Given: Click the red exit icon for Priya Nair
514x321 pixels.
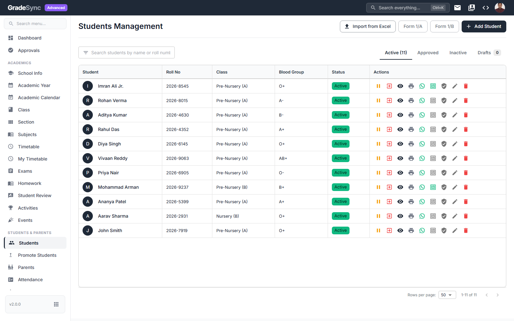Looking at the screenshot, I should (x=389, y=173).
